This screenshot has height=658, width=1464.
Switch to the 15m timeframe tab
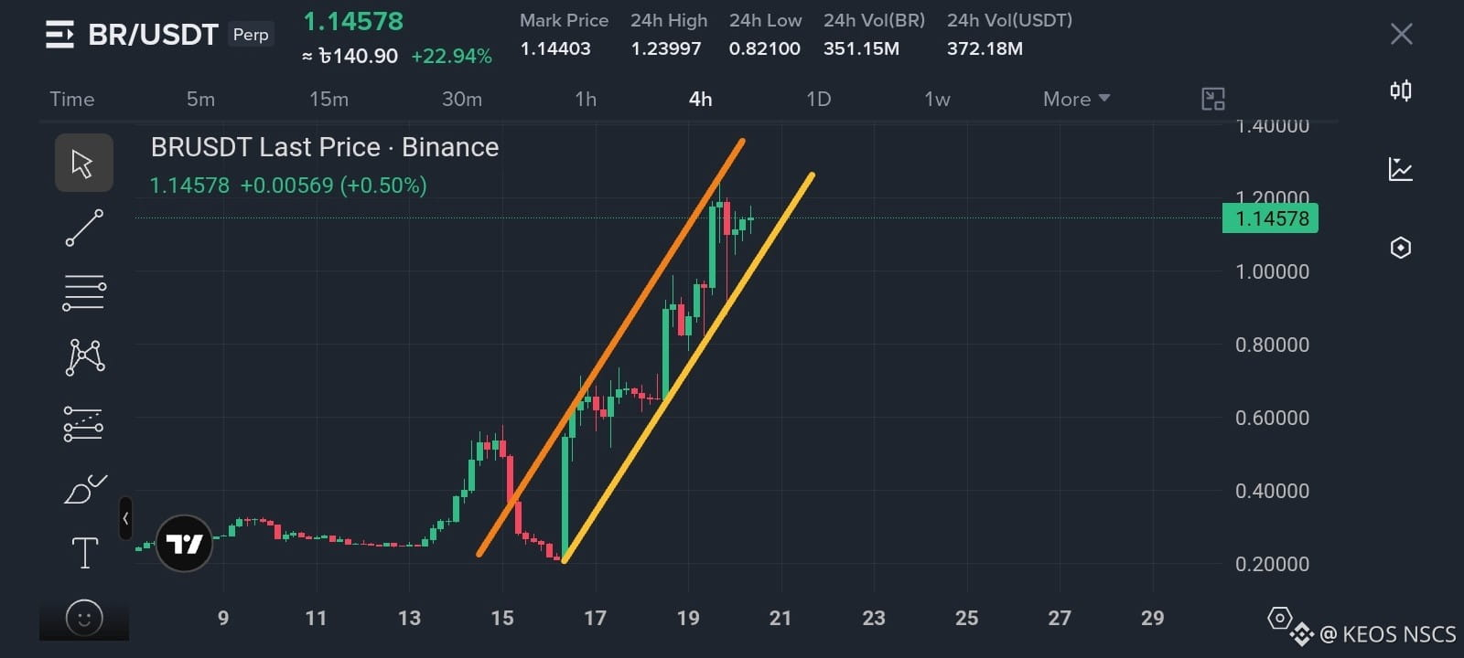tap(328, 99)
